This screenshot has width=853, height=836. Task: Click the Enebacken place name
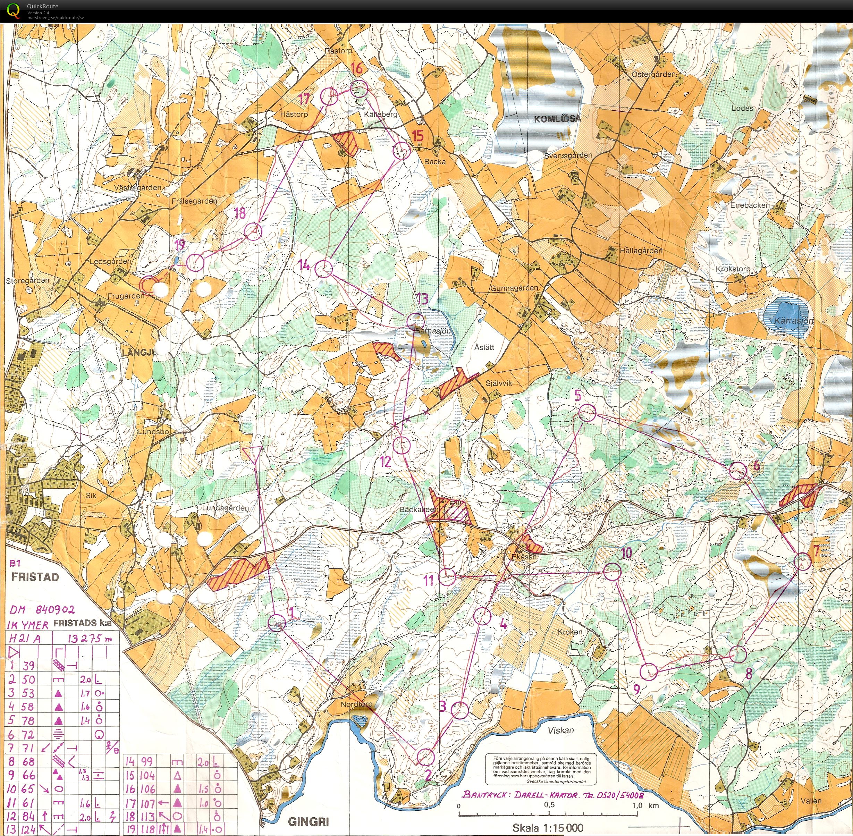750,205
